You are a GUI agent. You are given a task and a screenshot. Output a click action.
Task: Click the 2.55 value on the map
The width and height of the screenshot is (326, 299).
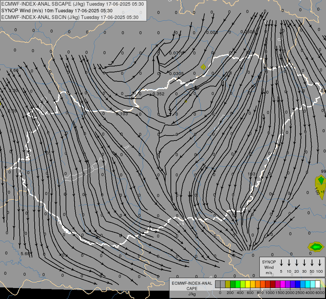click(x=12, y=111)
